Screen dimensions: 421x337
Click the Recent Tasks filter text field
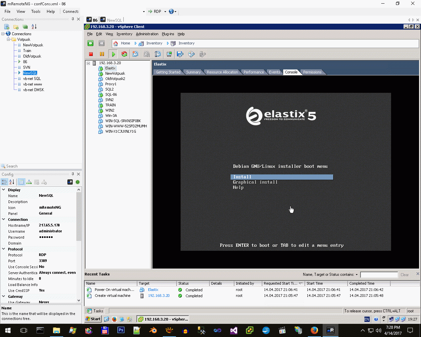pyautogui.click(x=379, y=275)
